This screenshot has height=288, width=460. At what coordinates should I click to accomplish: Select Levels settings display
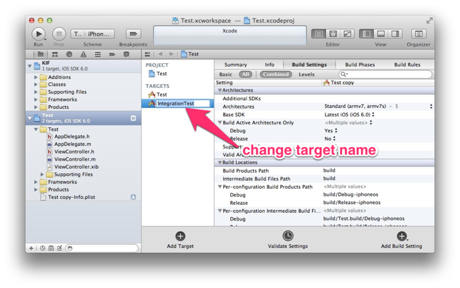coord(306,75)
